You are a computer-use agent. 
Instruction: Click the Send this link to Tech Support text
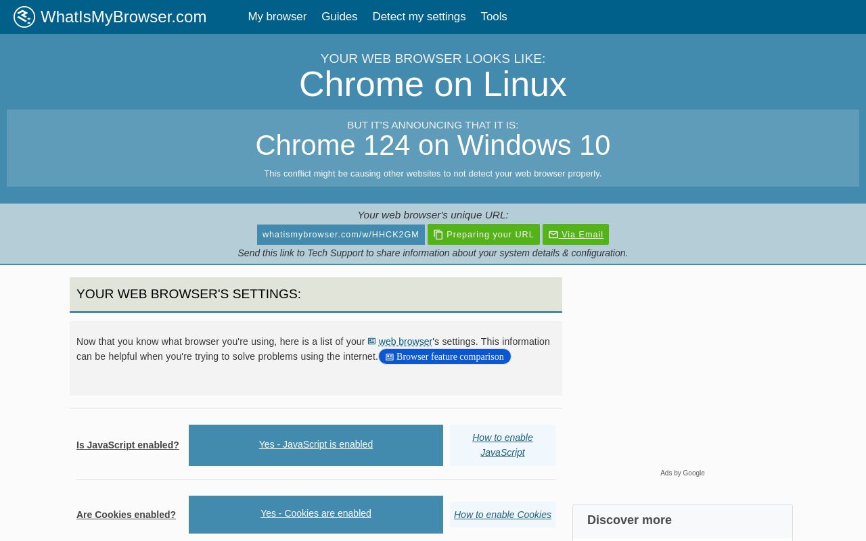point(433,253)
